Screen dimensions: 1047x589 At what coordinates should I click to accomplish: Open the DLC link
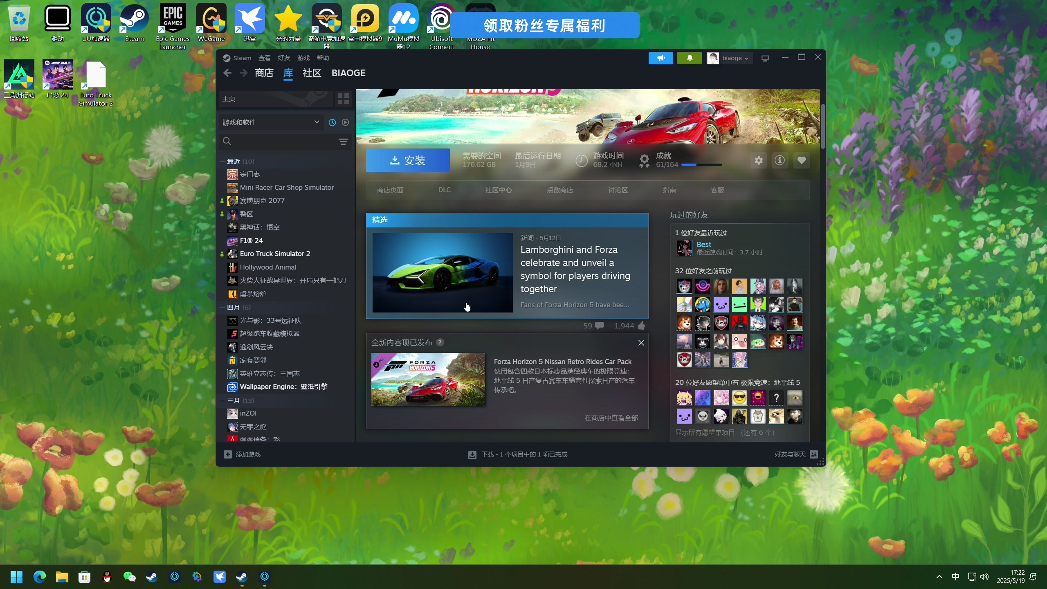point(444,190)
